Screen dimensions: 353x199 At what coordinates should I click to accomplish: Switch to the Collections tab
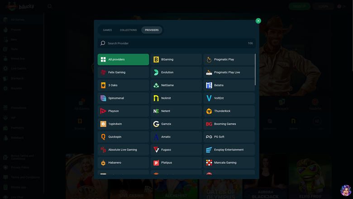point(129,30)
